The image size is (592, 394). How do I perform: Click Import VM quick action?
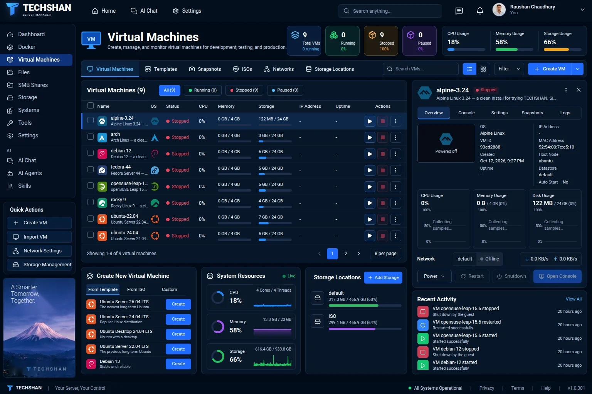pyautogui.click(x=39, y=237)
